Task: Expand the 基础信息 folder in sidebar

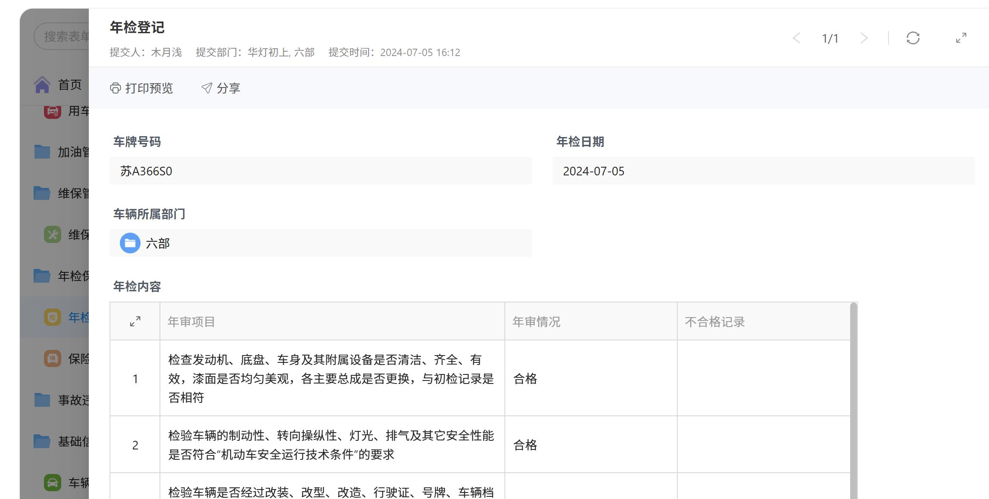Action: [42, 442]
